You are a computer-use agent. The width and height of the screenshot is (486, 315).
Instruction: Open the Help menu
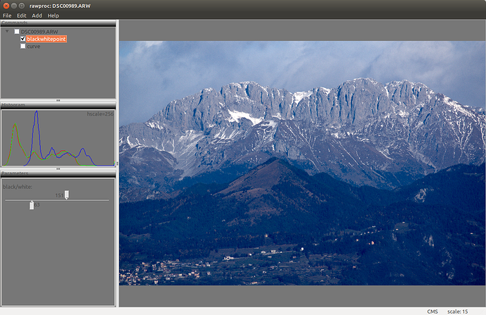point(53,16)
